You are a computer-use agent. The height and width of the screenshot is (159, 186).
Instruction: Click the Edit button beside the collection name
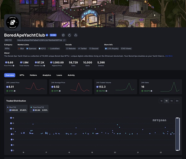coord(53,35)
